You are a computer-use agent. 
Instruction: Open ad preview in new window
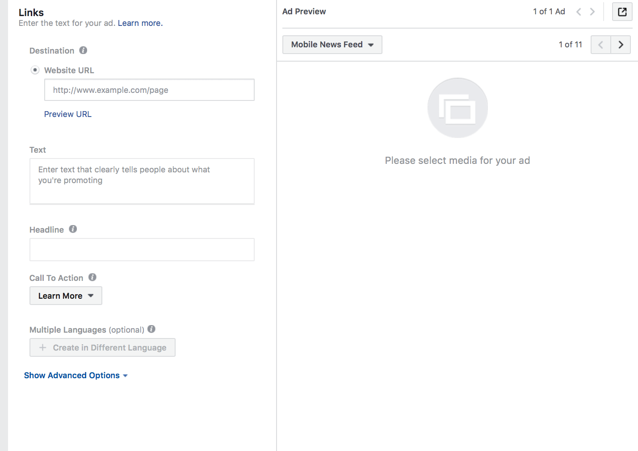point(622,12)
